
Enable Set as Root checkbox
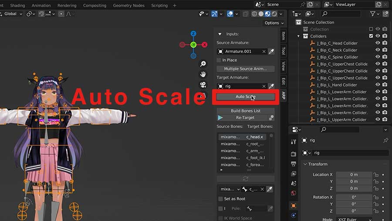pos(220,199)
